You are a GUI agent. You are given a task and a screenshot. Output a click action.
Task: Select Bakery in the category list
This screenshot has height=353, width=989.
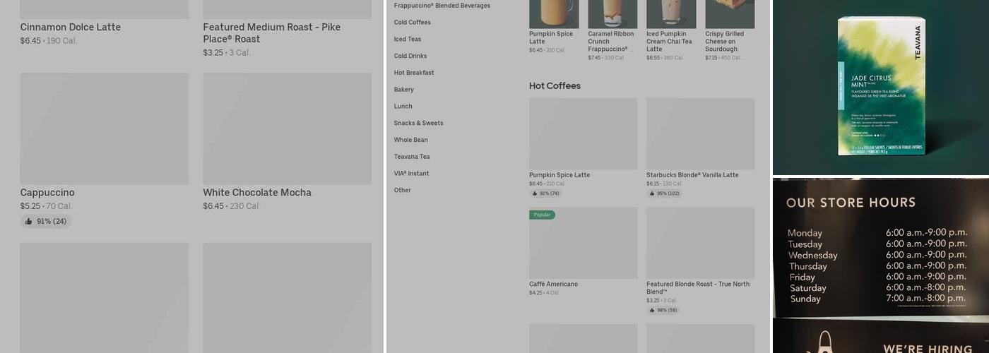click(403, 90)
